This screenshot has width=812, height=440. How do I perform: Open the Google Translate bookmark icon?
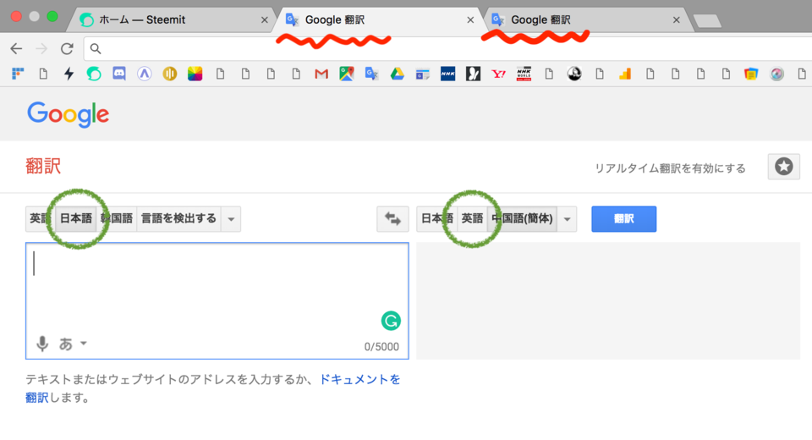tap(372, 74)
